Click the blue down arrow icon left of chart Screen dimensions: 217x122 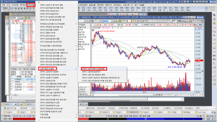89,21
